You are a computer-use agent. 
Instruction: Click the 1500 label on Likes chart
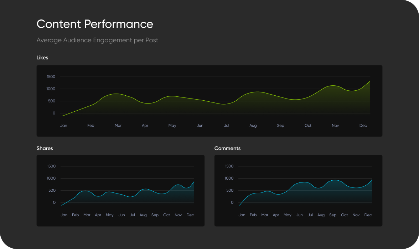pyautogui.click(x=51, y=77)
